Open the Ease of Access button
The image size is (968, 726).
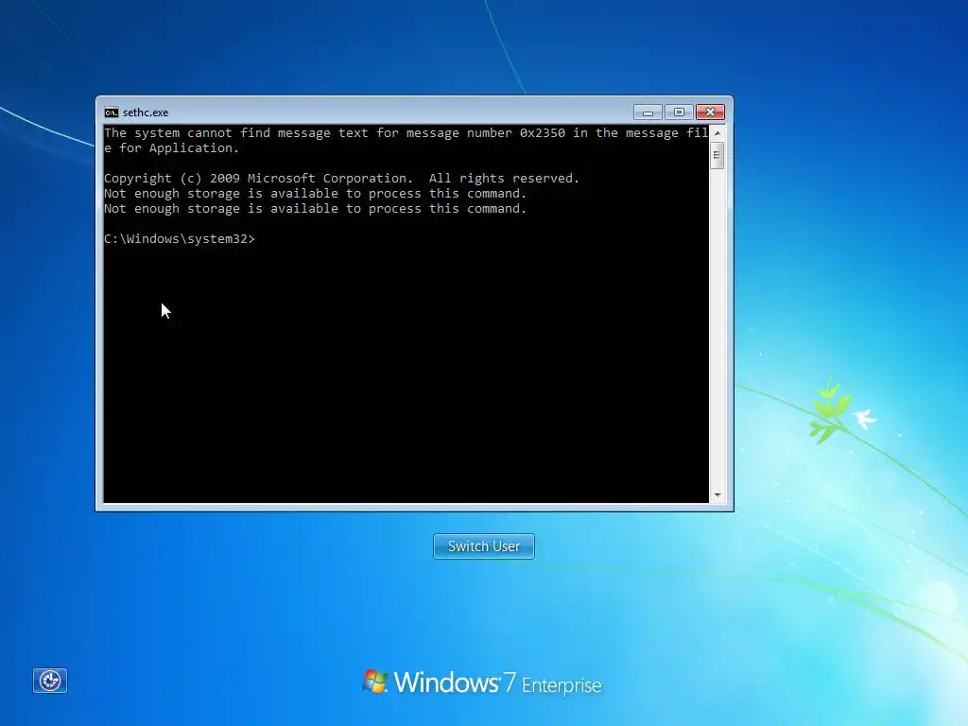point(50,681)
